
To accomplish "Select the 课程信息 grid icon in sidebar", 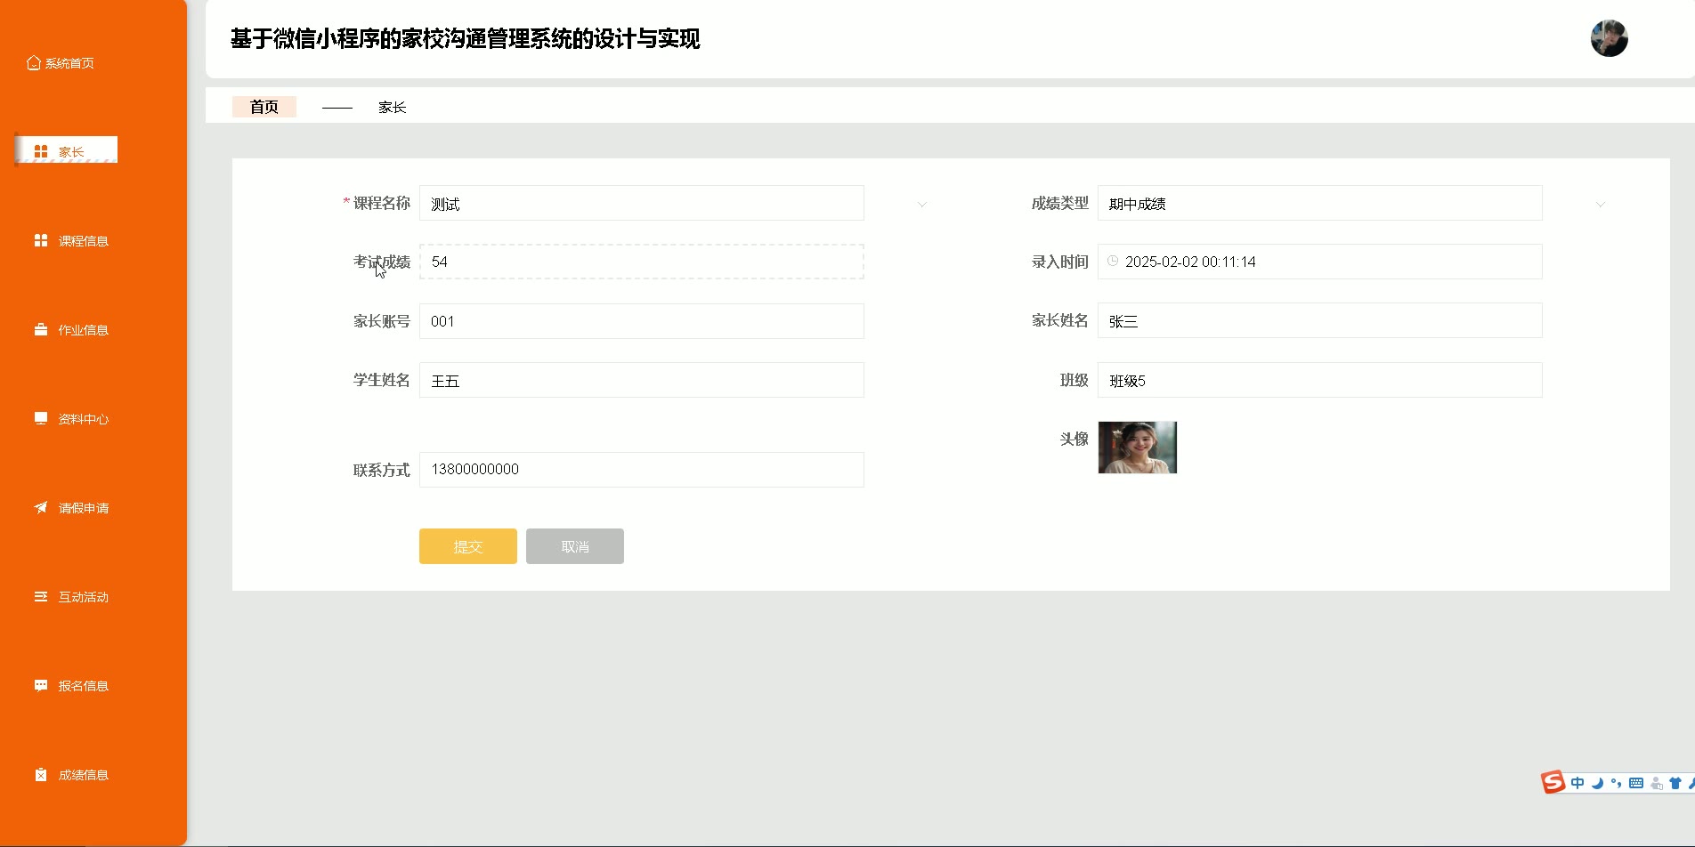I will pos(41,241).
